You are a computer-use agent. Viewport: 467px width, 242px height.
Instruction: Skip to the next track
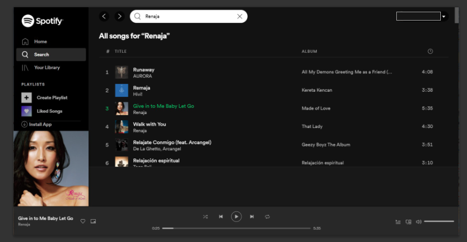click(x=252, y=217)
